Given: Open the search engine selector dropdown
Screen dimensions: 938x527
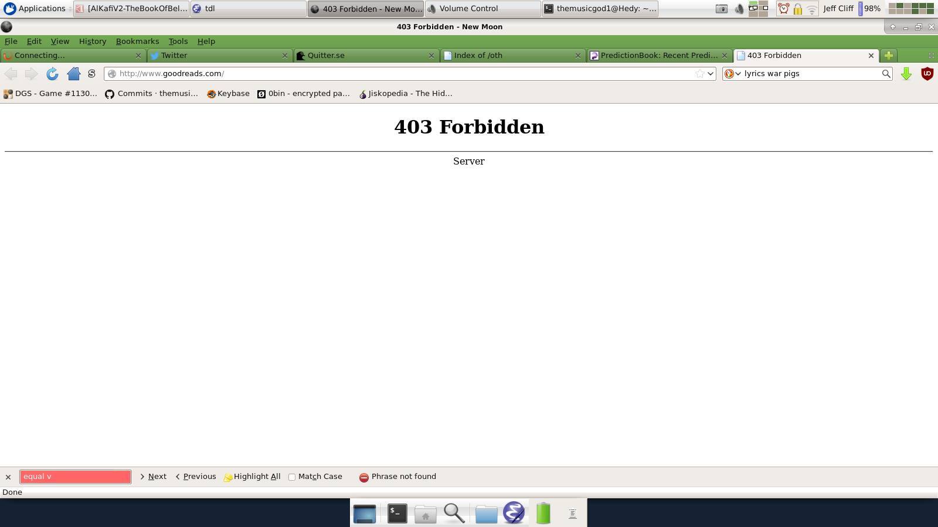Looking at the screenshot, I should coord(733,73).
